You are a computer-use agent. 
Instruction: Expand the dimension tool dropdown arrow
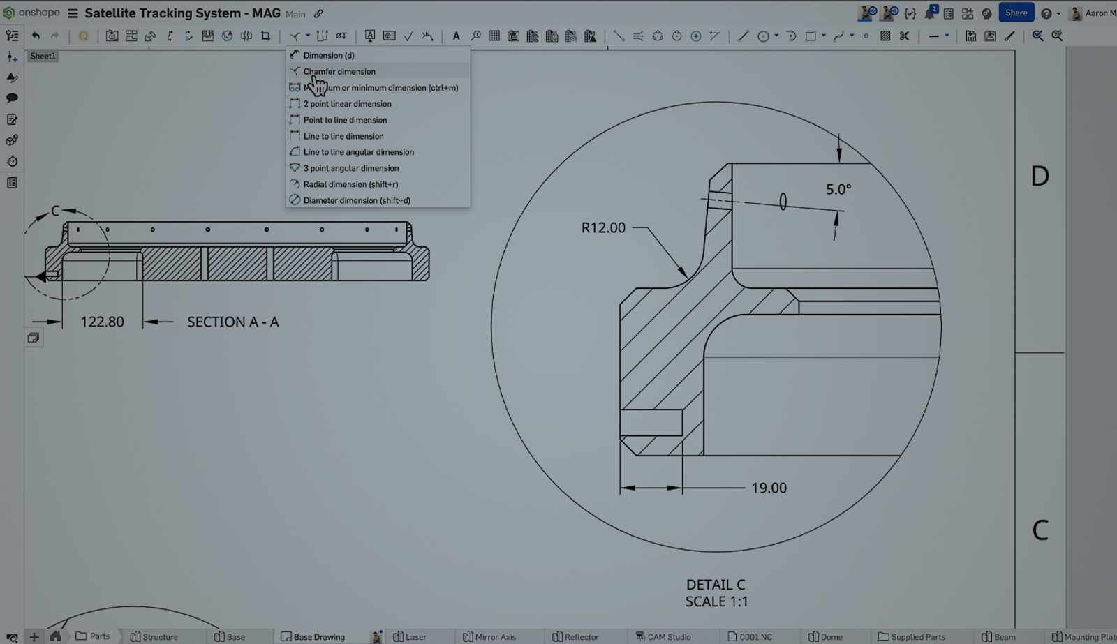pos(306,36)
